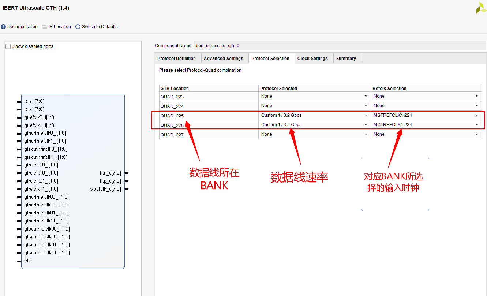
Task: Open the QUAD_225 Refclk Selection dropdown
Action: pos(477,115)
